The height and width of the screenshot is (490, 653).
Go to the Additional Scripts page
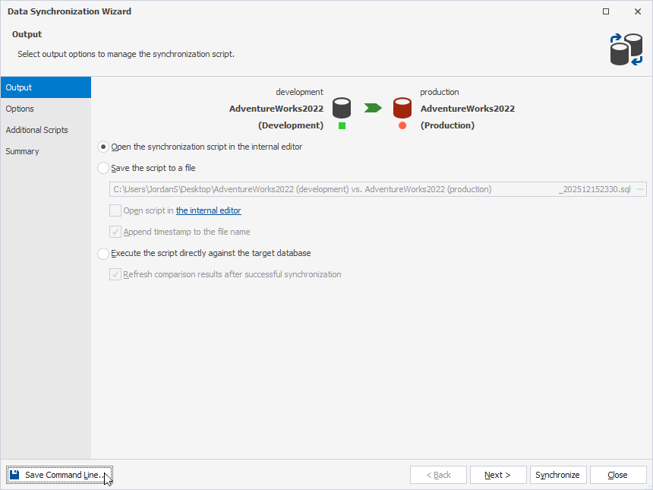coord(46,130)
